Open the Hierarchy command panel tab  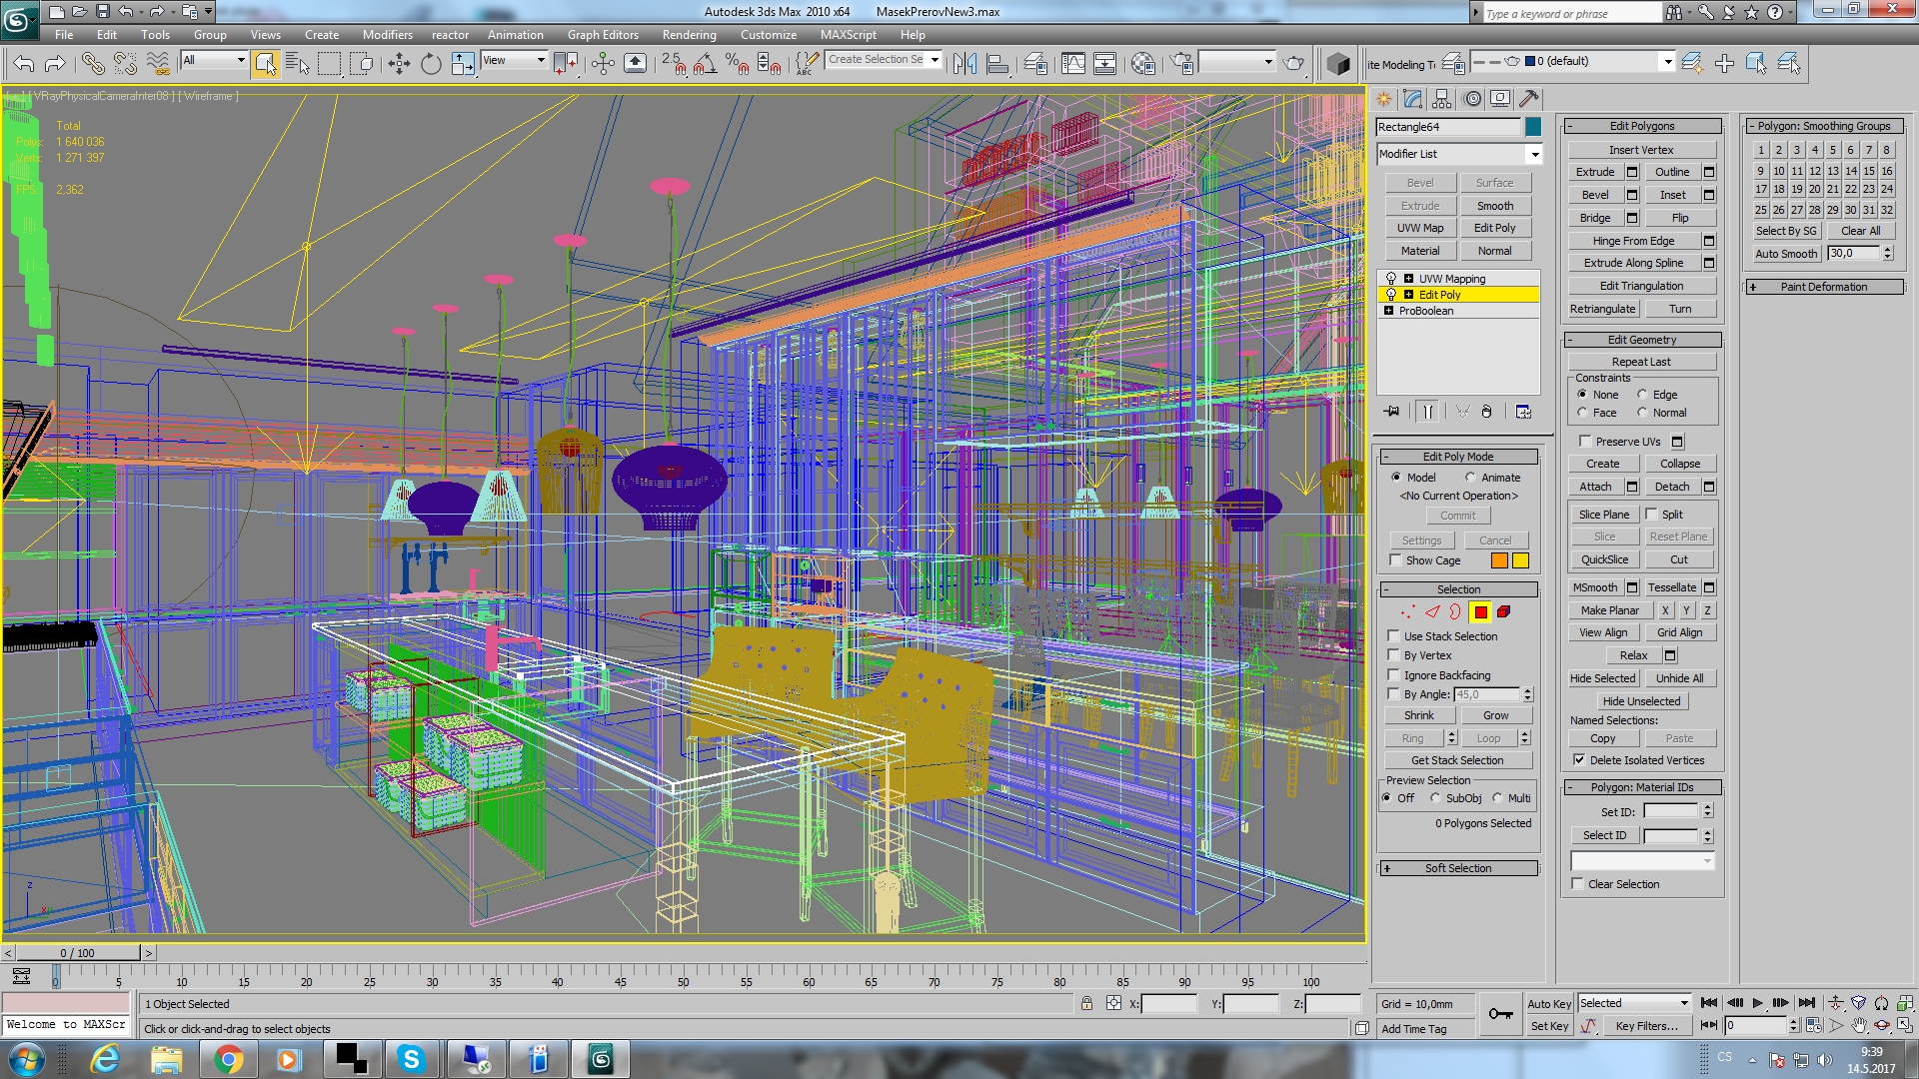click(x=1441, y=99)
